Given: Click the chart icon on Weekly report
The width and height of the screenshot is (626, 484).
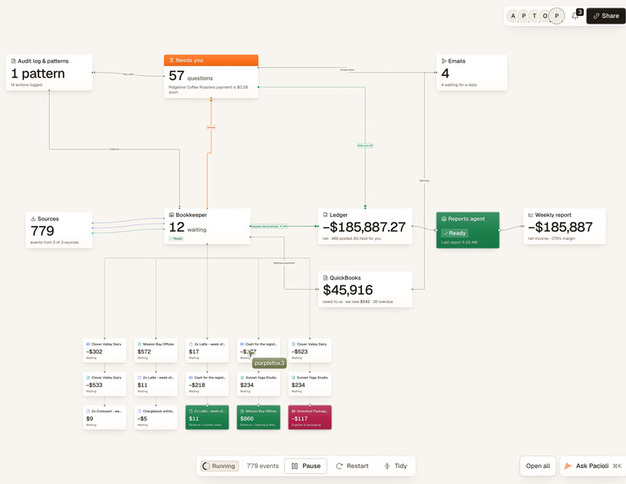Looking at the screenshot, I should [x=531, y=215].
